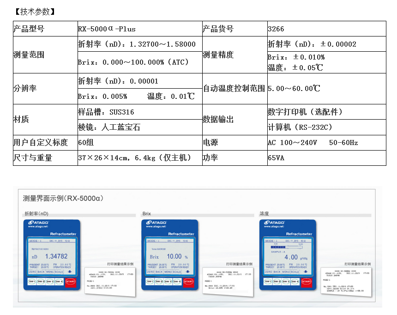Select the 测量范围 label cell

45,55
